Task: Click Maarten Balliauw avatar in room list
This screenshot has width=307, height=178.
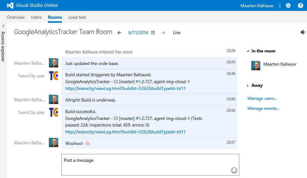Action: point(256,66)
